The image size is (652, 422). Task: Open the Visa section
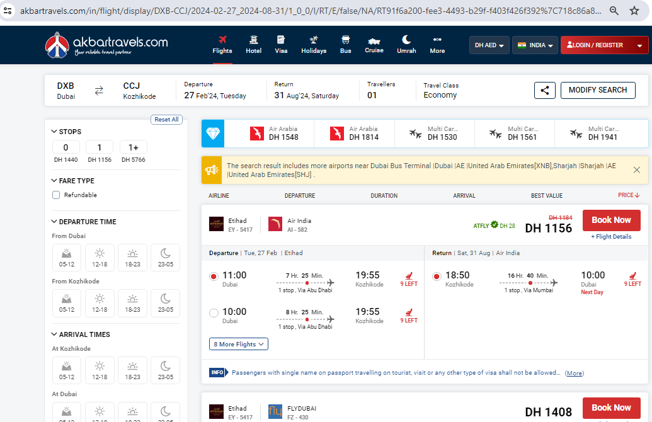pos(281,45)
